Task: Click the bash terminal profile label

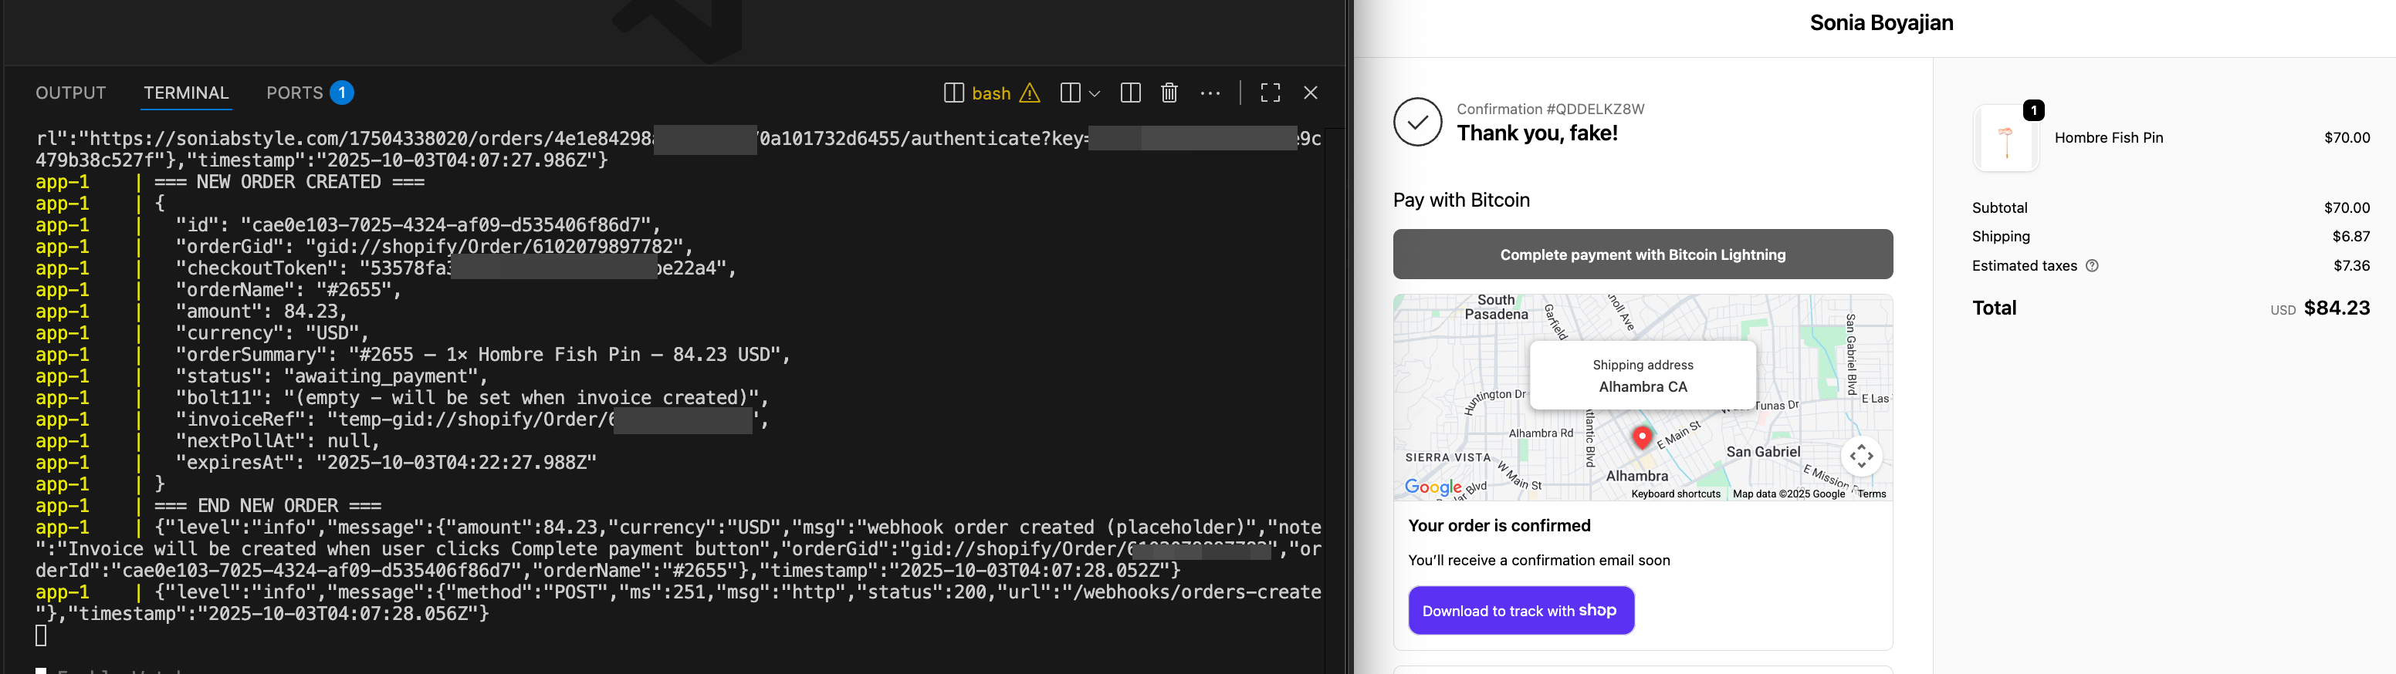Action: (990, 93)
